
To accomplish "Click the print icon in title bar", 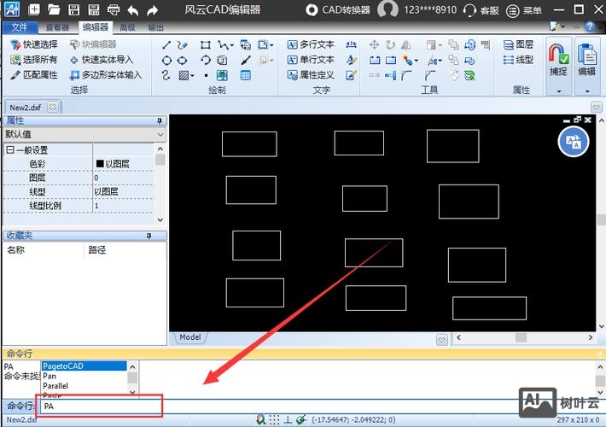I will 113,10.
